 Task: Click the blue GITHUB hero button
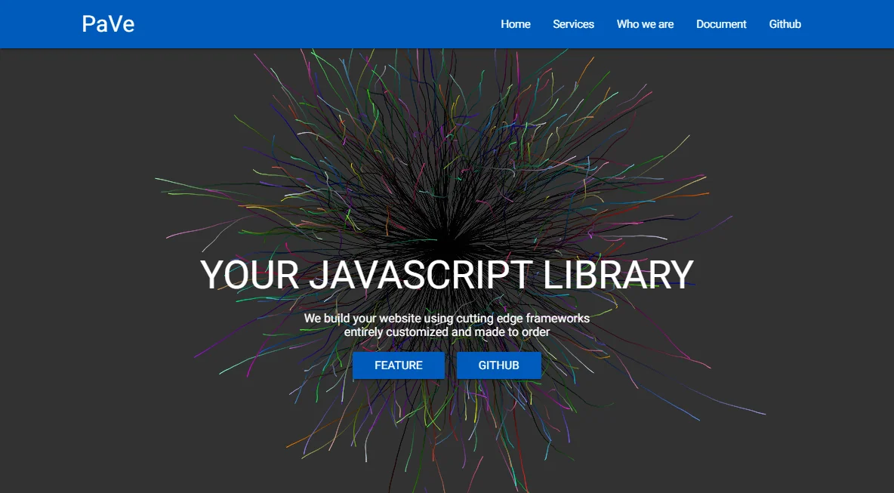click(x=499, y=365)
